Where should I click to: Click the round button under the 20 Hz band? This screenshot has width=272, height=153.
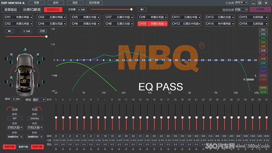pyautogui.click(x=56, y=149)
